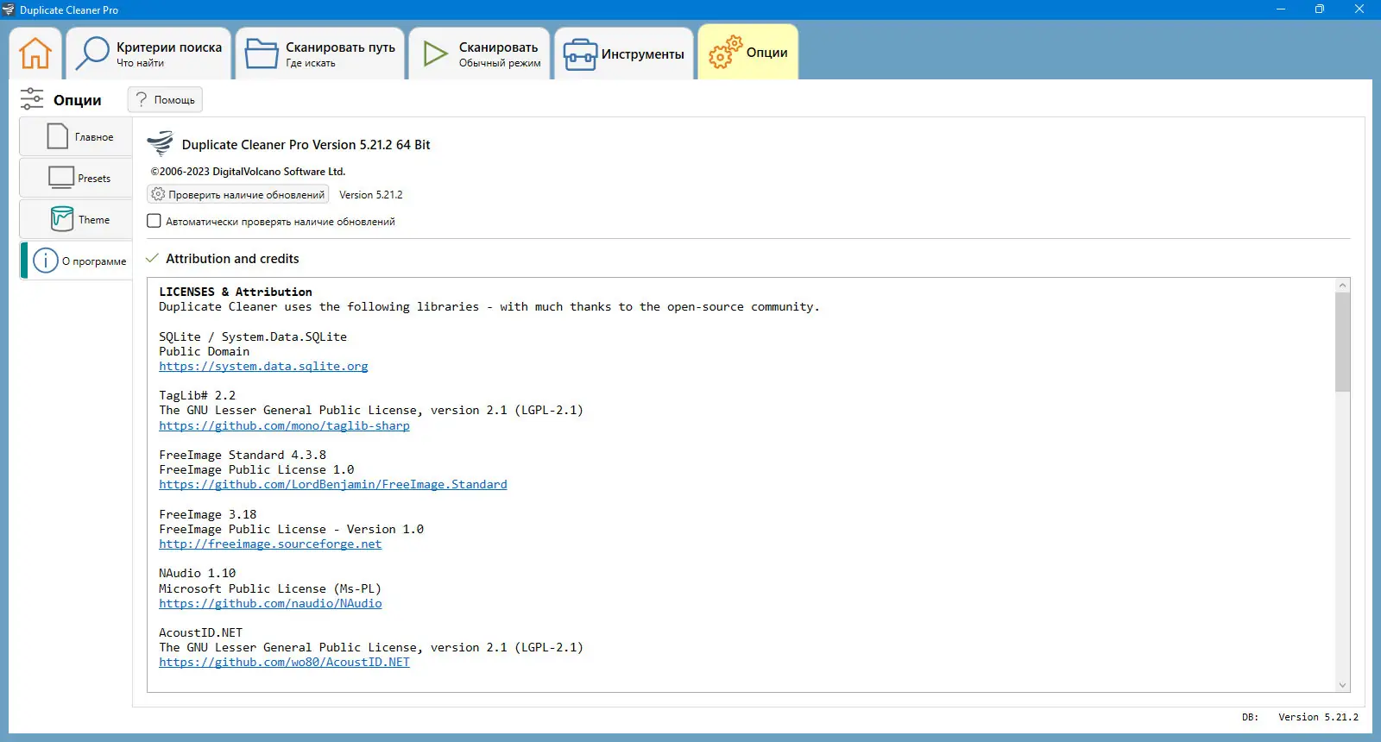Image resolution: width=1381 pixels, height=742 pixels.
Task: Click the ©2006-2023 DigitalVolcano Software Ltd. text
Action: 248,171
